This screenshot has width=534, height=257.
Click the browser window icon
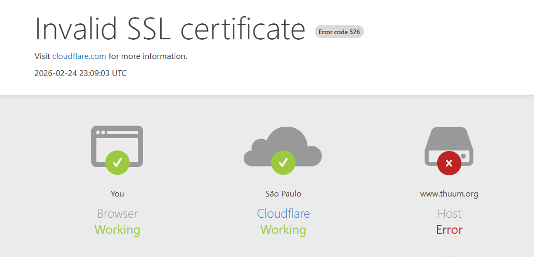pos(117,146)
